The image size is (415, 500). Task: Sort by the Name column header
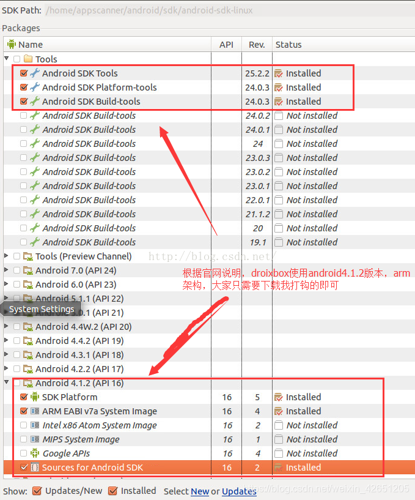click(108, 44)
